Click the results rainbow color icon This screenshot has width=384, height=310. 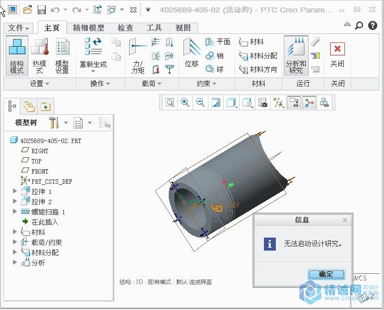(x=315, y=56)
